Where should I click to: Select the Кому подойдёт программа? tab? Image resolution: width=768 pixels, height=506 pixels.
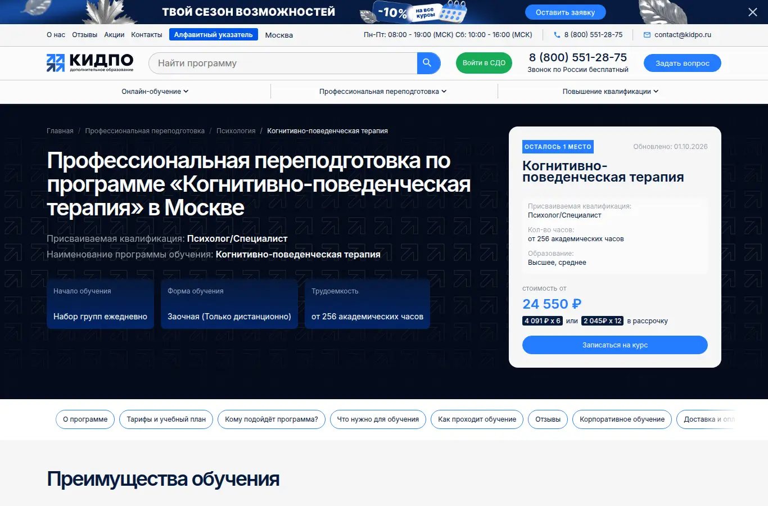tap(272, 419)
